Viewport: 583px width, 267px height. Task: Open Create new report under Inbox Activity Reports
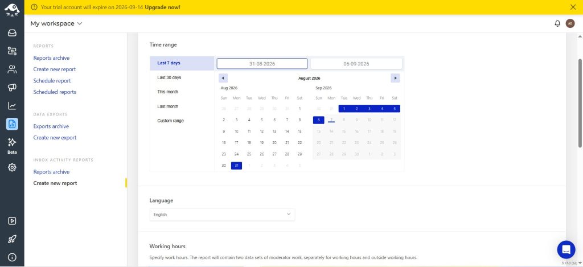click(55, 183)
